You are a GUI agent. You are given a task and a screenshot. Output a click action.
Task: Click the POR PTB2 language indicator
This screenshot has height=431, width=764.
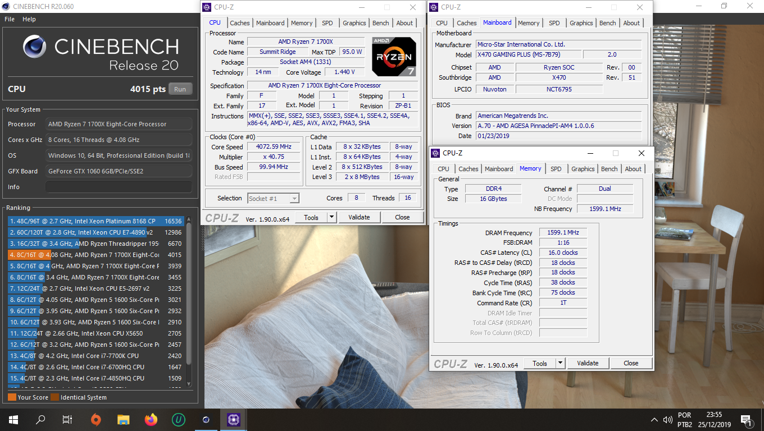[x=685, y=420]
